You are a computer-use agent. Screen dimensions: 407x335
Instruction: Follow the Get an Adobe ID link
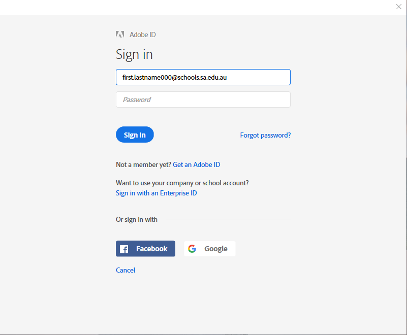coord(197,164)
